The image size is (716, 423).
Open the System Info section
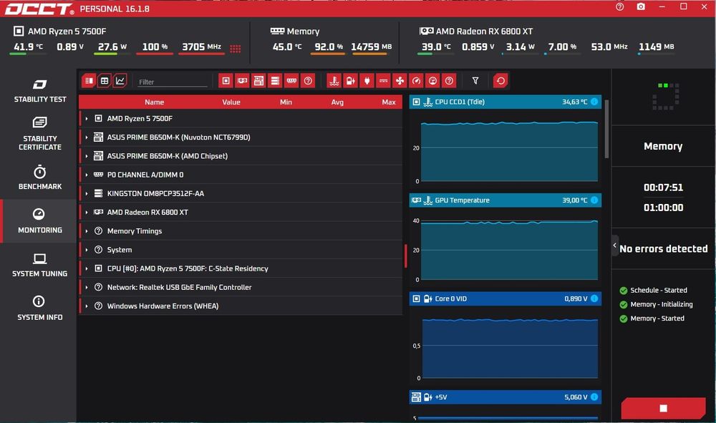39,308
